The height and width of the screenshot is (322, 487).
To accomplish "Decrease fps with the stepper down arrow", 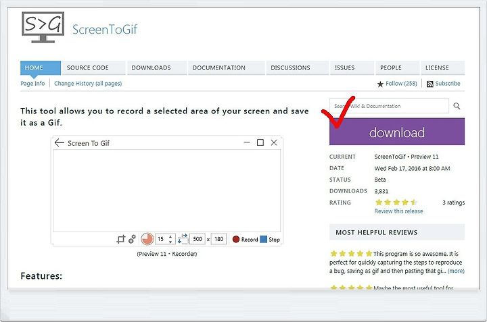I will (x=170, y=242).
